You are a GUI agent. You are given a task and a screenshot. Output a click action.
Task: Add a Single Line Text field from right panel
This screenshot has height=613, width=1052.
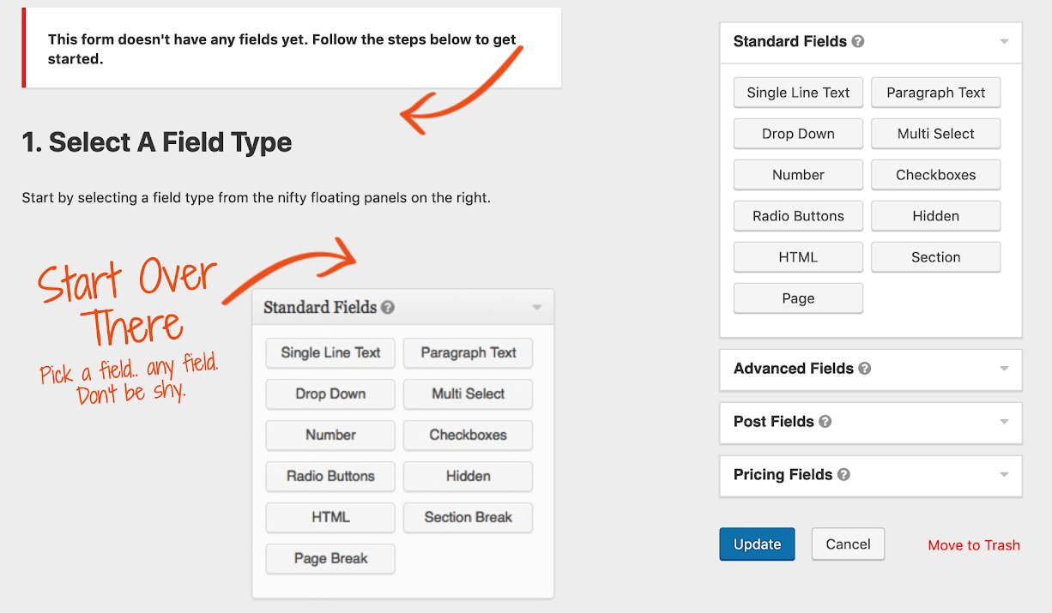(798, 93)
